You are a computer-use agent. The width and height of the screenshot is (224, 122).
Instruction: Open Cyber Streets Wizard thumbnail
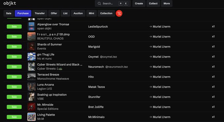(31, 67)
